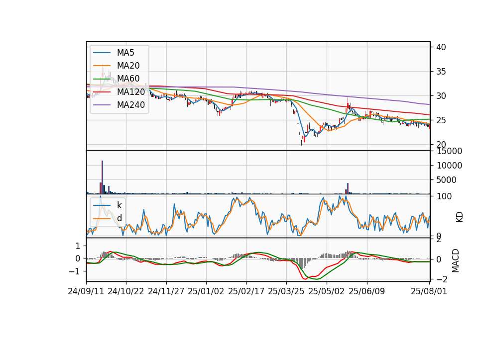Click the k legend label in KD panel
Viewport: 478px width, 343px height.
pyautogui.click(x=119, y=205)
